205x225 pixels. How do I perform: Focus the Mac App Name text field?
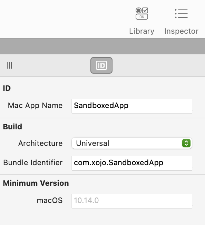coord(132,106)
